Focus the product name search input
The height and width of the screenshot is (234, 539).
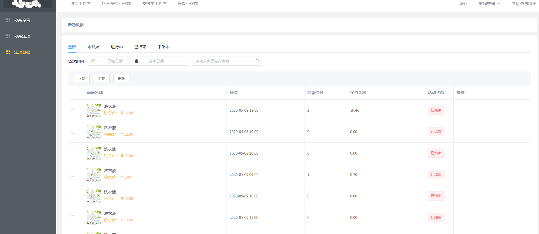[x=223, y=61]
